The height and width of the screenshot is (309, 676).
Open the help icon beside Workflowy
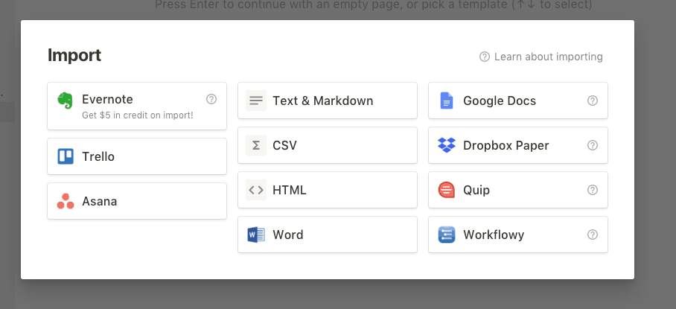pyautogui.click(x=593, y=235)
